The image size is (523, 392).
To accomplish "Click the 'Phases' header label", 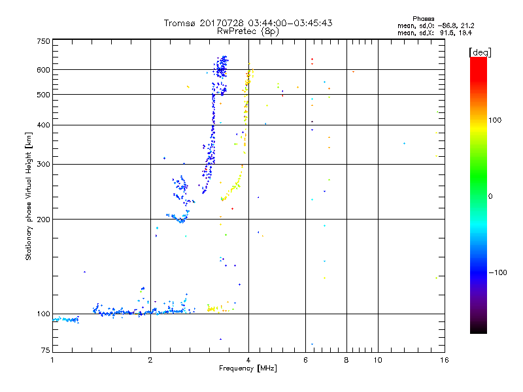I will [x=423, y=19].
